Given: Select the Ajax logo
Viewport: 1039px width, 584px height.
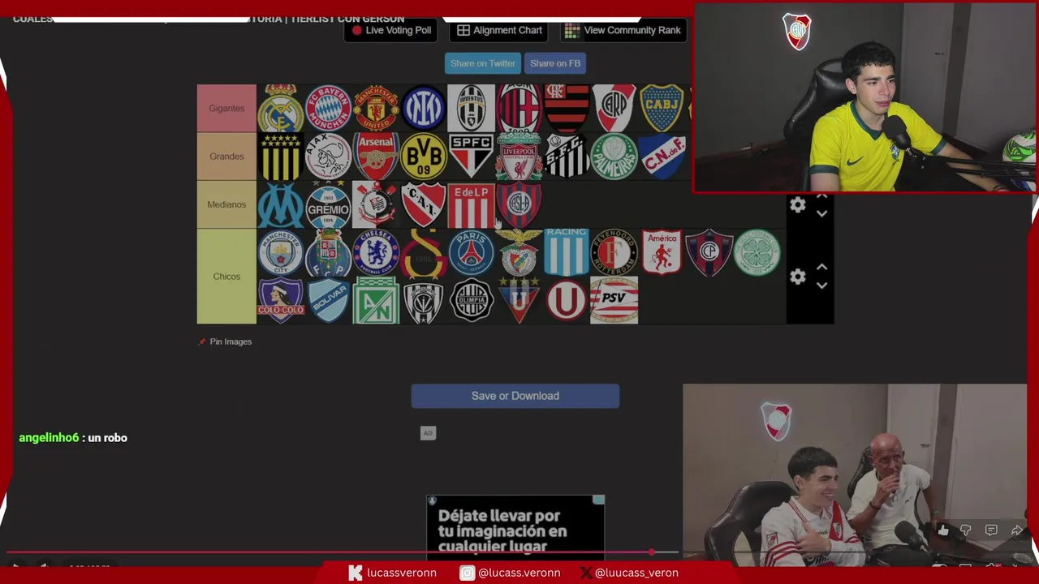Looking at the screenshot, I should click(329, 157).
